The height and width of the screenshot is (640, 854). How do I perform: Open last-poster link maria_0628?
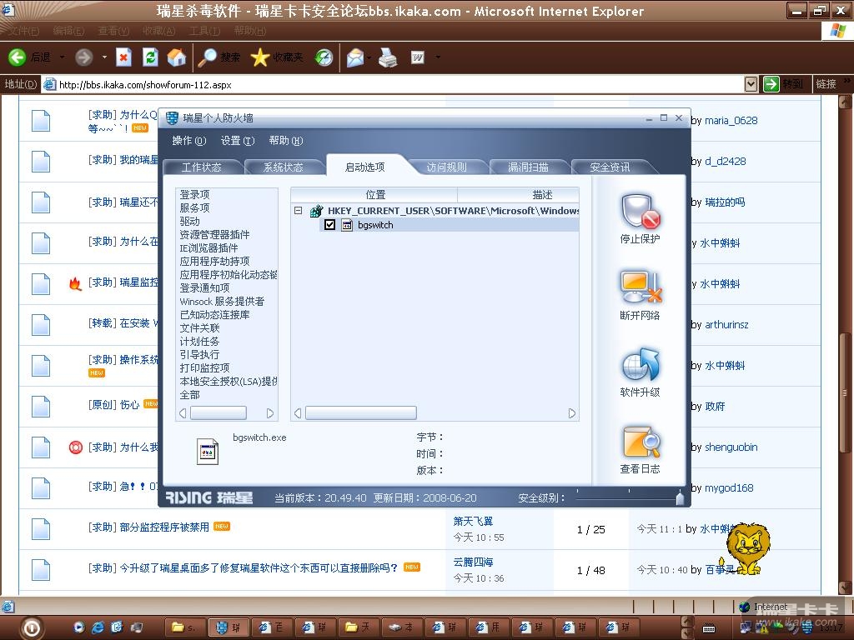pos(731,120)
